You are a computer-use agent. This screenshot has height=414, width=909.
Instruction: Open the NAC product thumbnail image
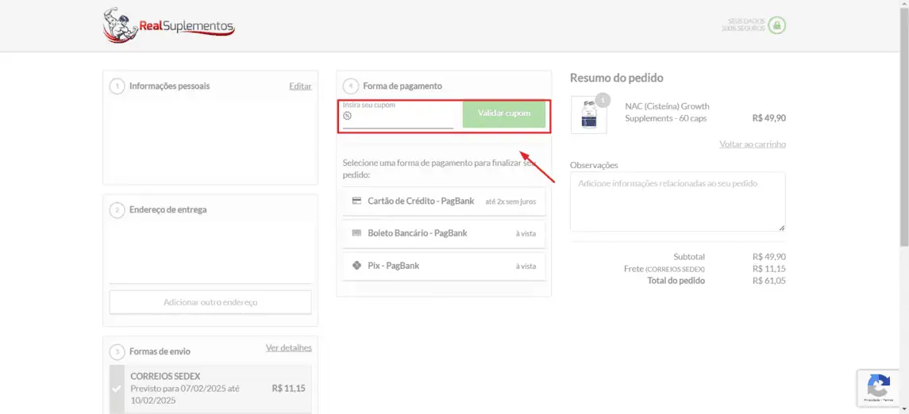[588, 115]
